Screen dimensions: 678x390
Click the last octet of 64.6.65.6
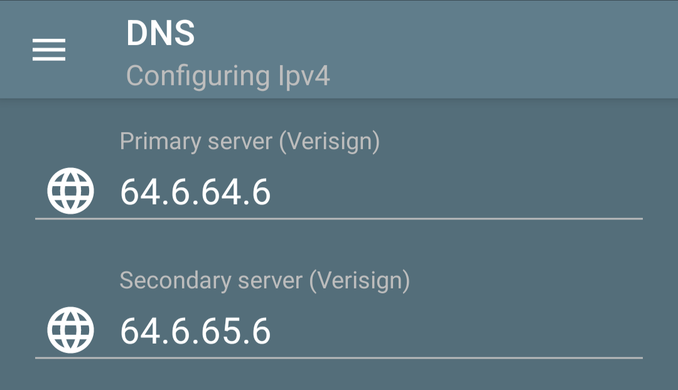pyautogui.click(x=261, y=331)
